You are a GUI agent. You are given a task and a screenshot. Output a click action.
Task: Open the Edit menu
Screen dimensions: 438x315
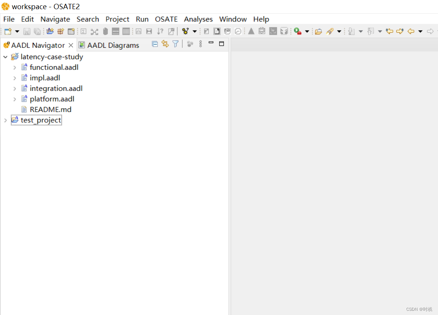point(28,19)
